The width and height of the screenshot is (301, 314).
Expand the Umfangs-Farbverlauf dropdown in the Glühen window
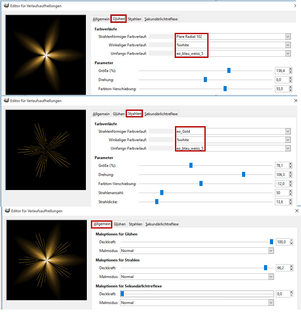(x=288, y=53)
